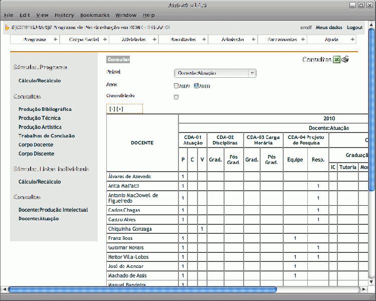Enable the 2009 year checkbox
Screen dimensions: 376x301
coord(176,86)
